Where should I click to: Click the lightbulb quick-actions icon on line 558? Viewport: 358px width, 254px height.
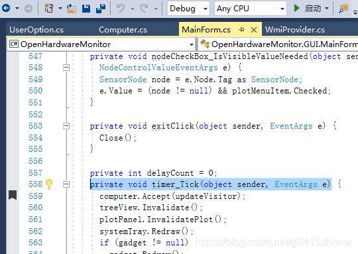pos(49,184)
